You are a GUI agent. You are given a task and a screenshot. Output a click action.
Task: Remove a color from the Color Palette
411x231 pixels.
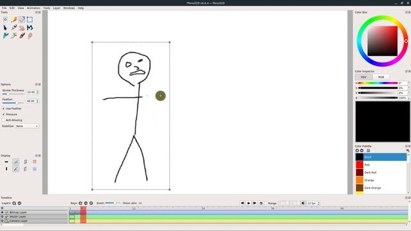click(x=362, y=151)
